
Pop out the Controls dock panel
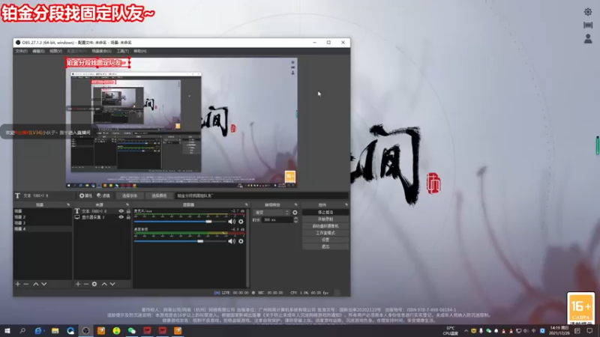coord(346,204)
